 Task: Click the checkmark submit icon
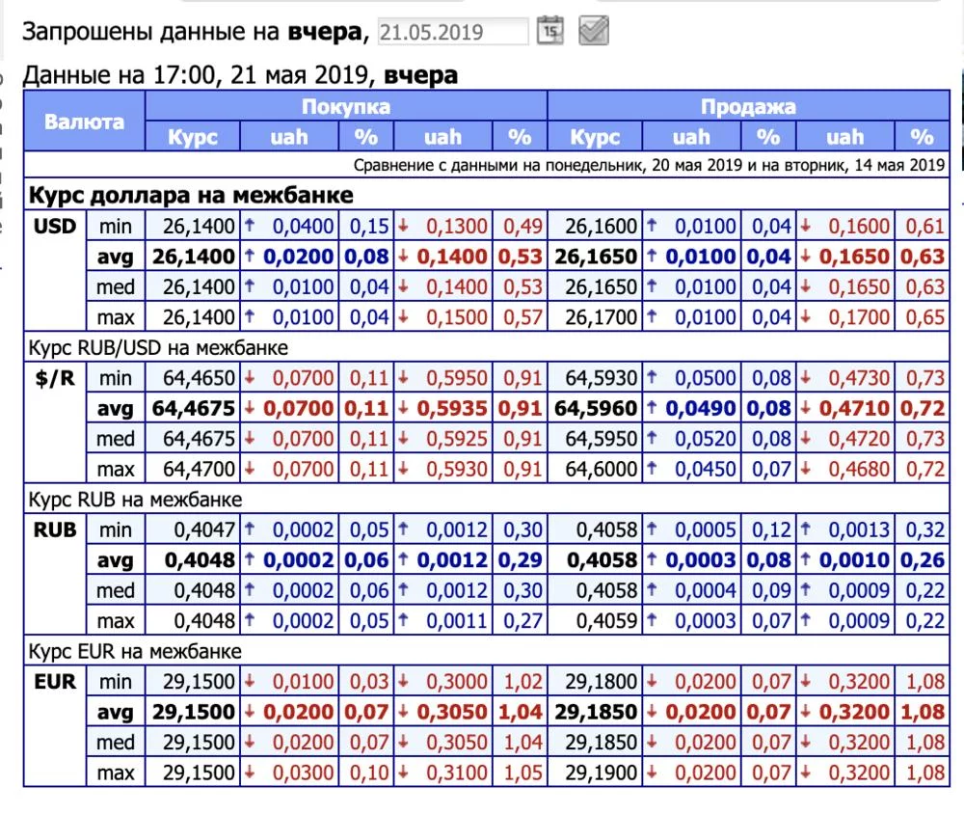(x=593, y=29)
